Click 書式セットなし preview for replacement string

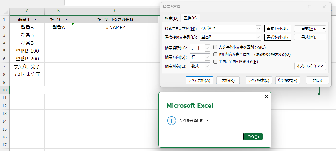tap(277, 37)
